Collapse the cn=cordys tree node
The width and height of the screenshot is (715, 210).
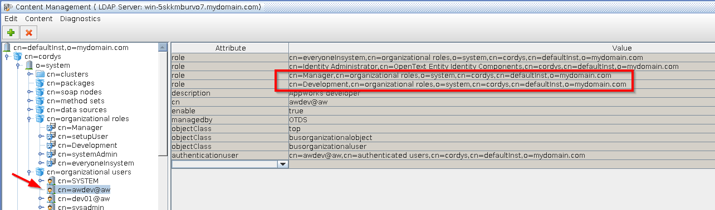[7, 57]
